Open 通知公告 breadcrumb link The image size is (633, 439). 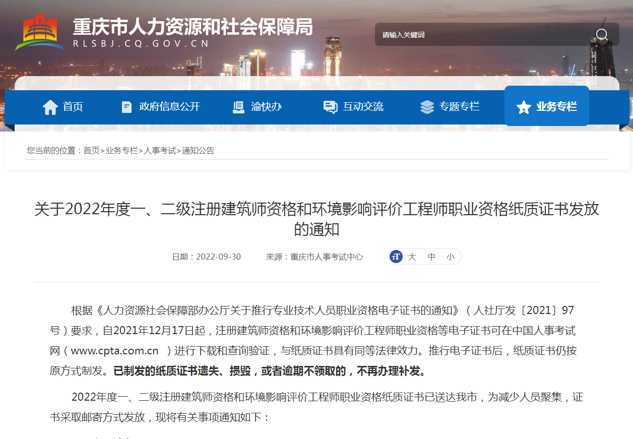(x=198, y=151)
